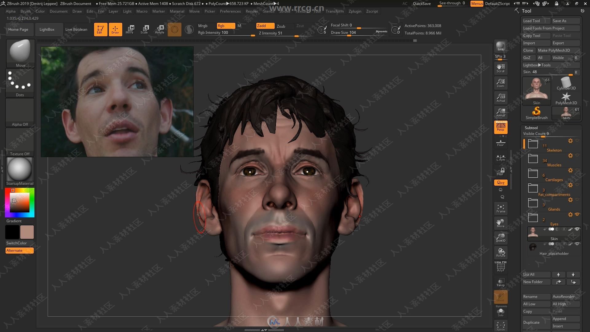Screen dimensions: 590x332
Task: Select the PolyMesh3D star tool
Action: pos(566,98)
